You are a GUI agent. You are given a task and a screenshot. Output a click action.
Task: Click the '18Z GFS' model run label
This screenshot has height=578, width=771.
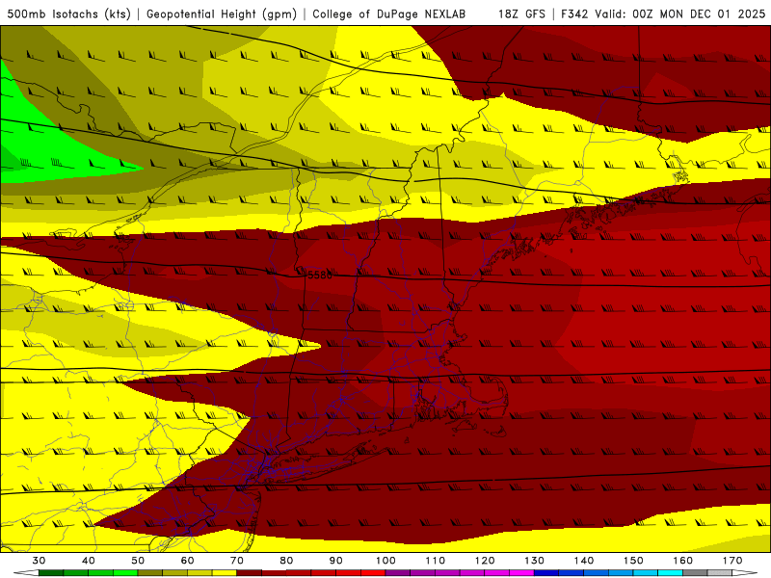pyautogui.click(x=521, y=13)
